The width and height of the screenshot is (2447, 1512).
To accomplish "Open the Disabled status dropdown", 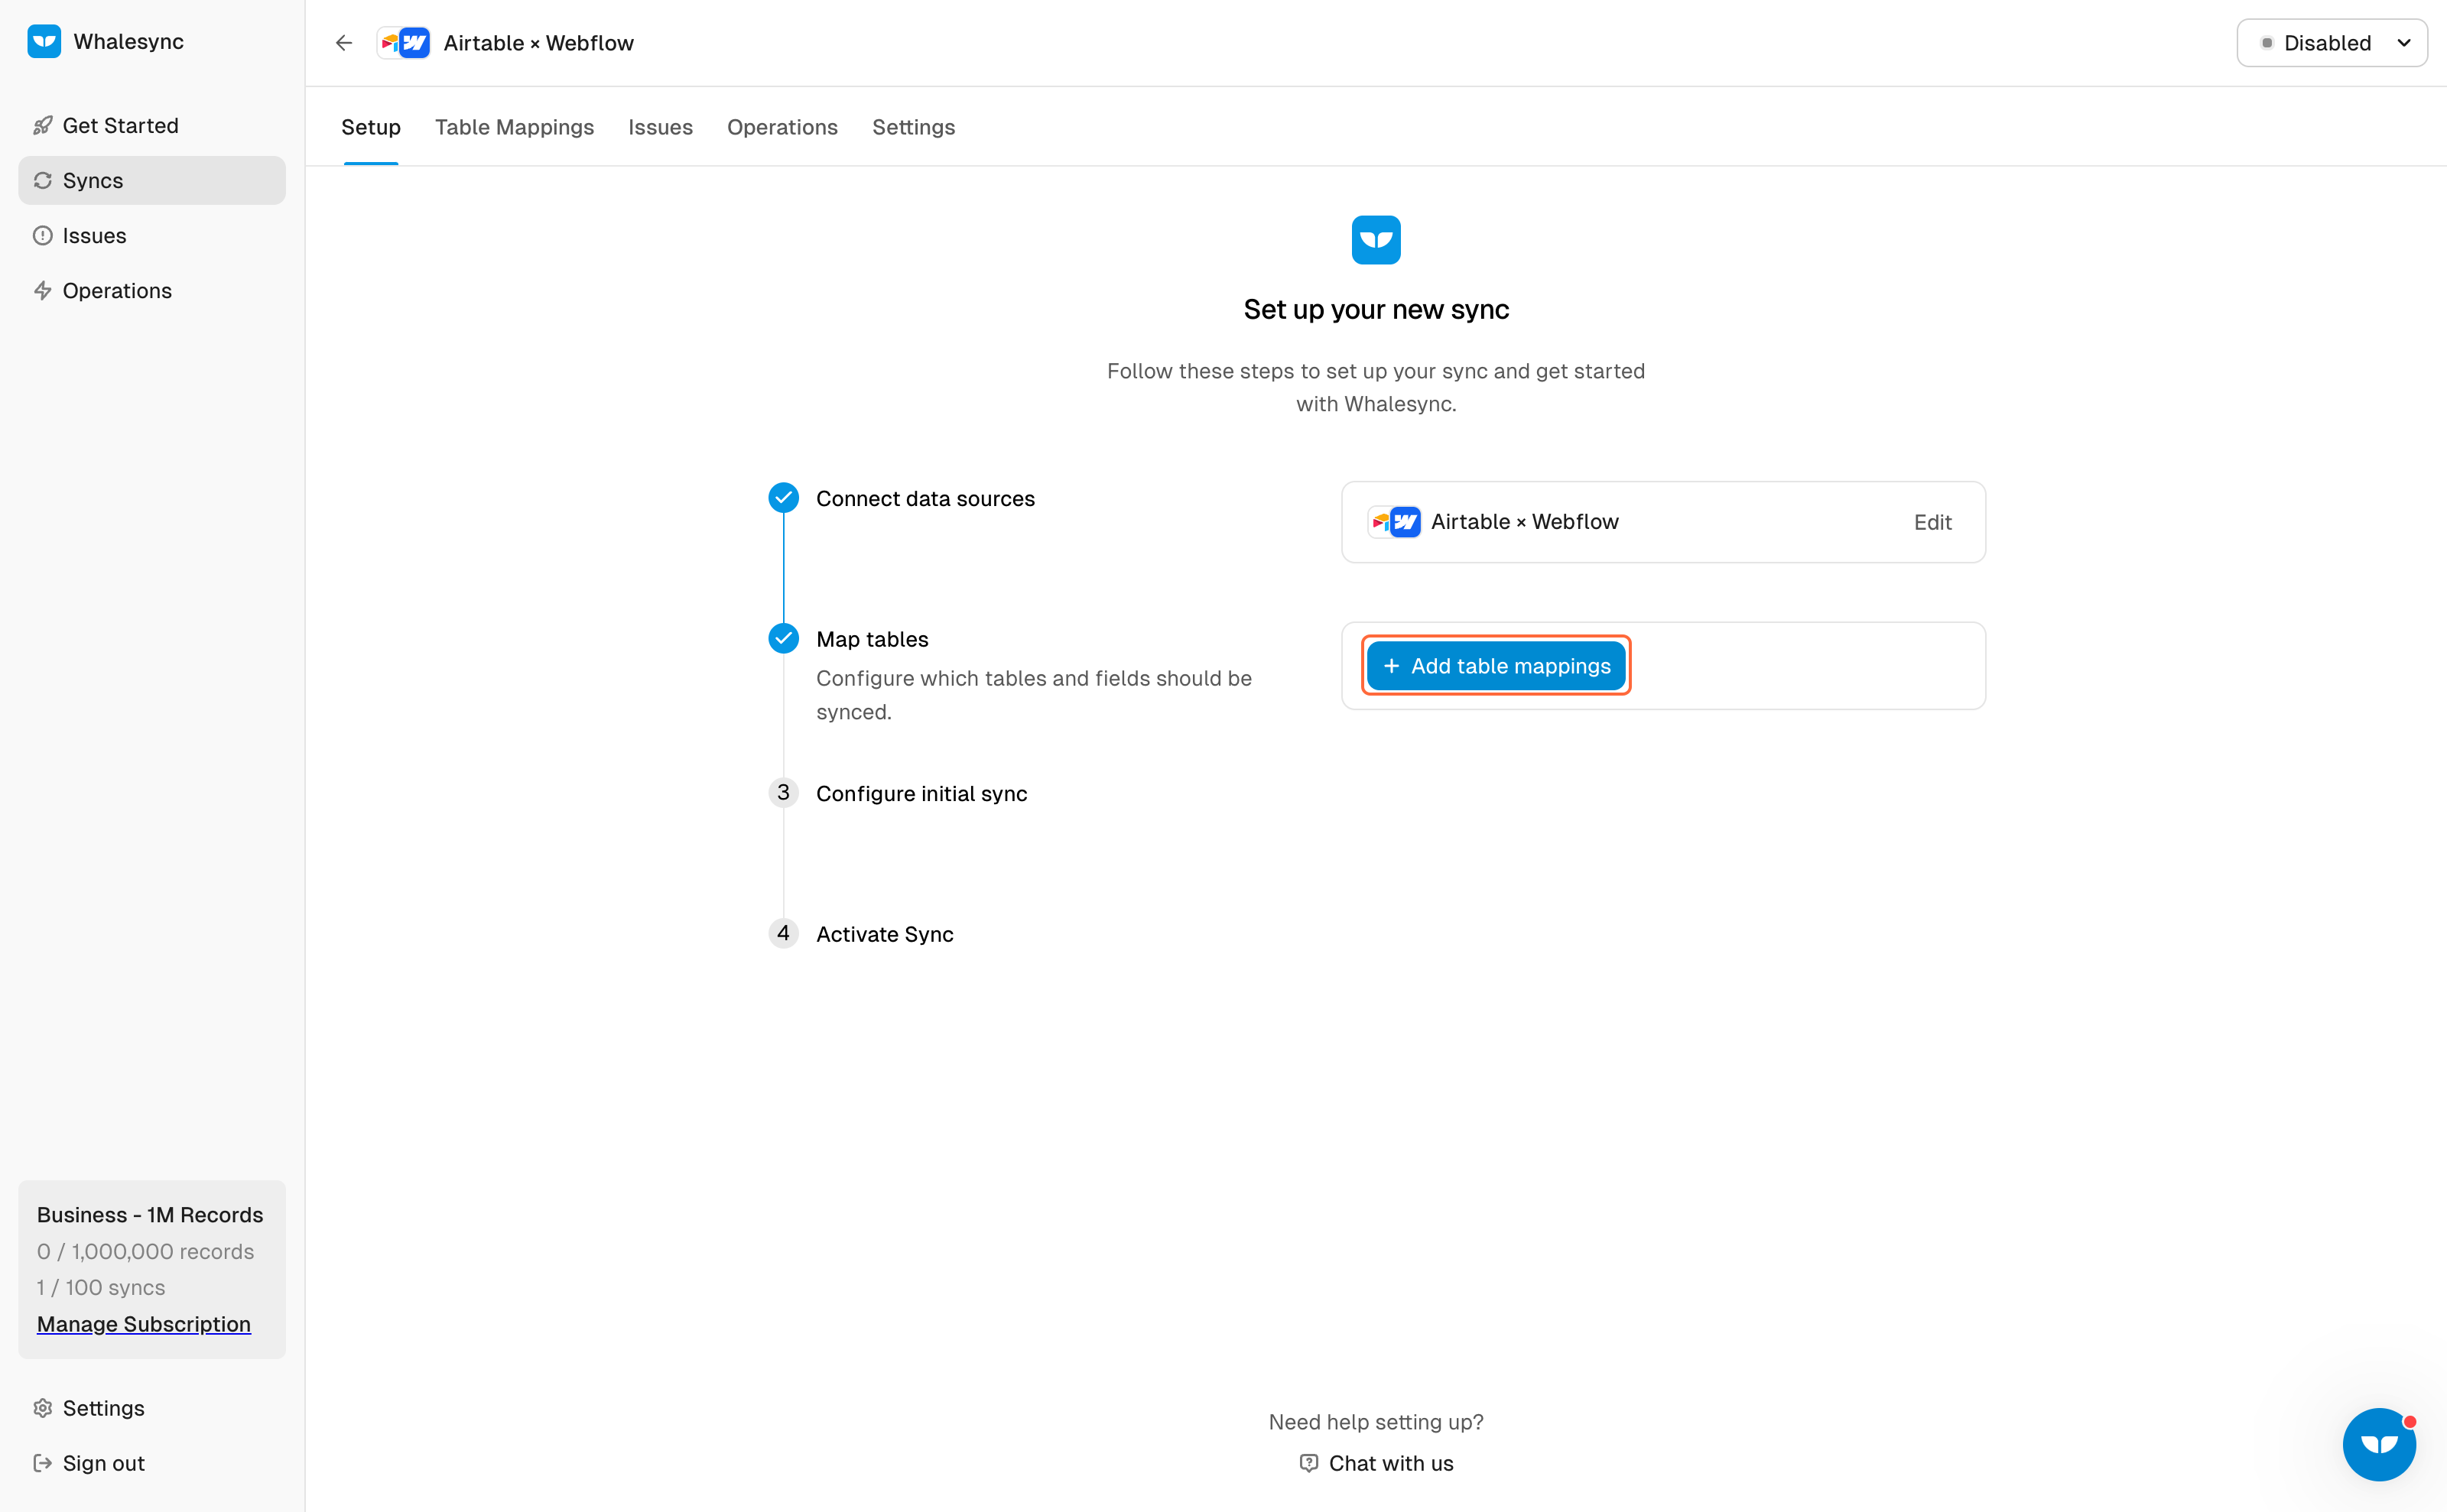I will 2332,43.
